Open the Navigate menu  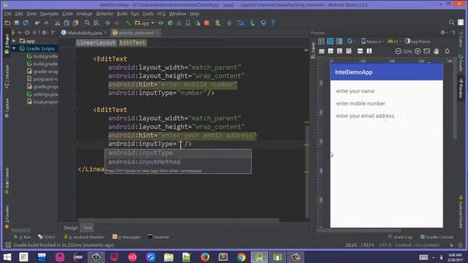[49, 14]
